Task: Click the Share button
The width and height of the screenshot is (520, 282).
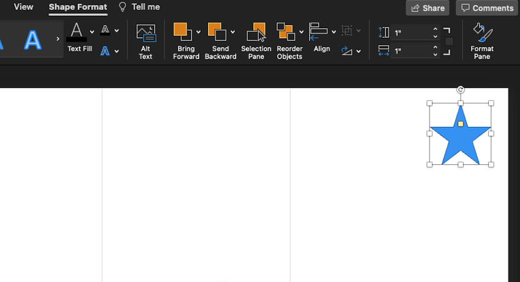Action: click(x=427, y=8)
